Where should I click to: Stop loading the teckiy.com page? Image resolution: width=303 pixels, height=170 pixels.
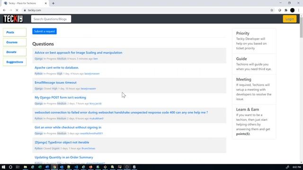[x=17, y=10]
